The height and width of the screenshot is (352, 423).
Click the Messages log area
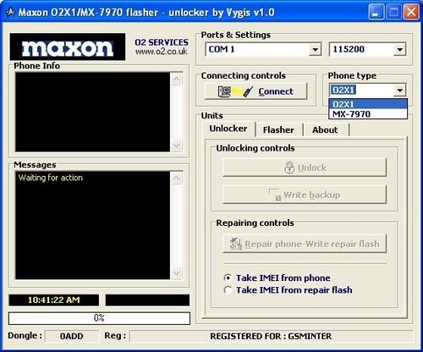[x=93, y=225]
